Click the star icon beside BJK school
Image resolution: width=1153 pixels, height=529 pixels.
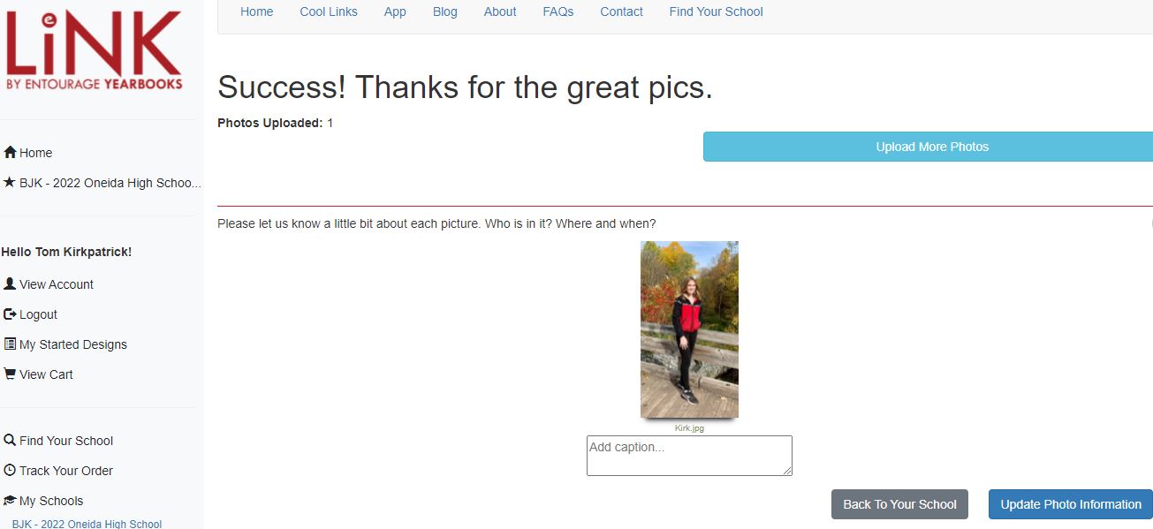pos(10,182)
